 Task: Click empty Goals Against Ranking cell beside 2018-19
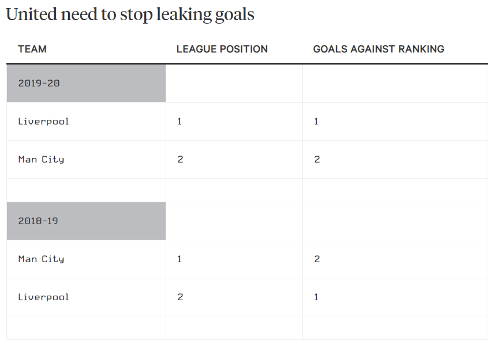tap(395, 221)
